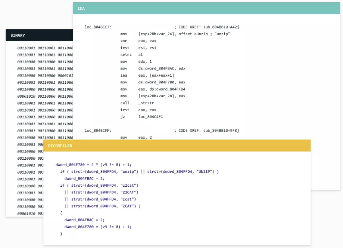Jump to the loc_804BCFF label
The width and height of the screenshot is (343, 248).
(x=98, y=131)
